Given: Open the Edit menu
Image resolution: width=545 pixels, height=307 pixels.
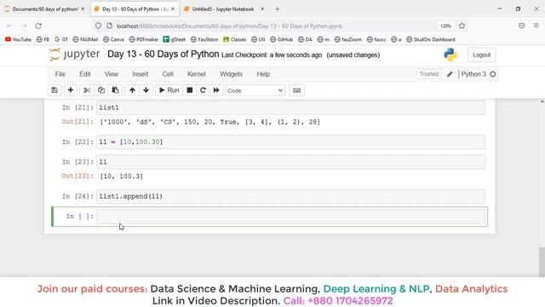Looking at the screenshot, I should [85, 74].
